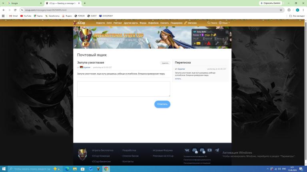Click the iCCup shield logo in footer
307x172 pixels.
82,154
